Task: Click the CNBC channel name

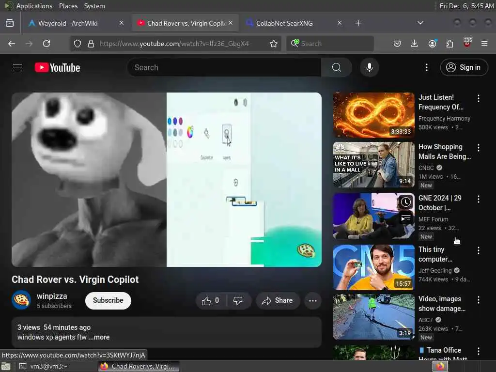Action: pos(426,168)
